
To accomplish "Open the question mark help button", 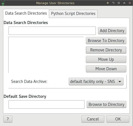I will [x=8, y=119].
